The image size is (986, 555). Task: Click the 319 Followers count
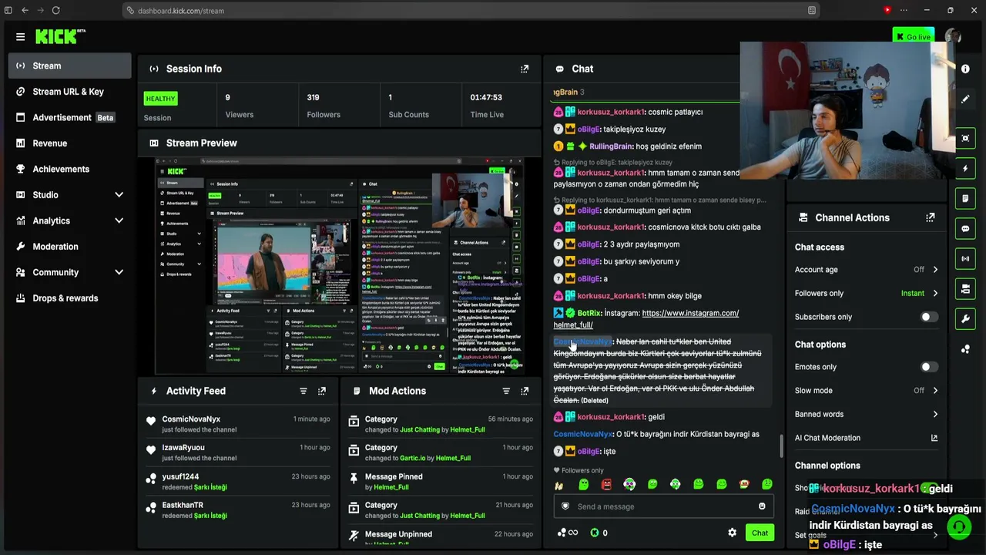(314, 98)
